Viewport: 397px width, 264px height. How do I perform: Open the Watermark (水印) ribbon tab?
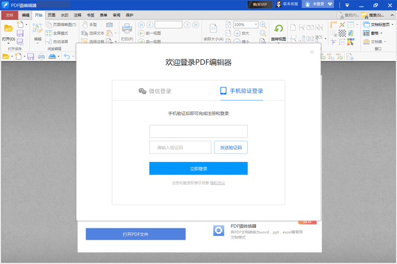pos(65,15)
